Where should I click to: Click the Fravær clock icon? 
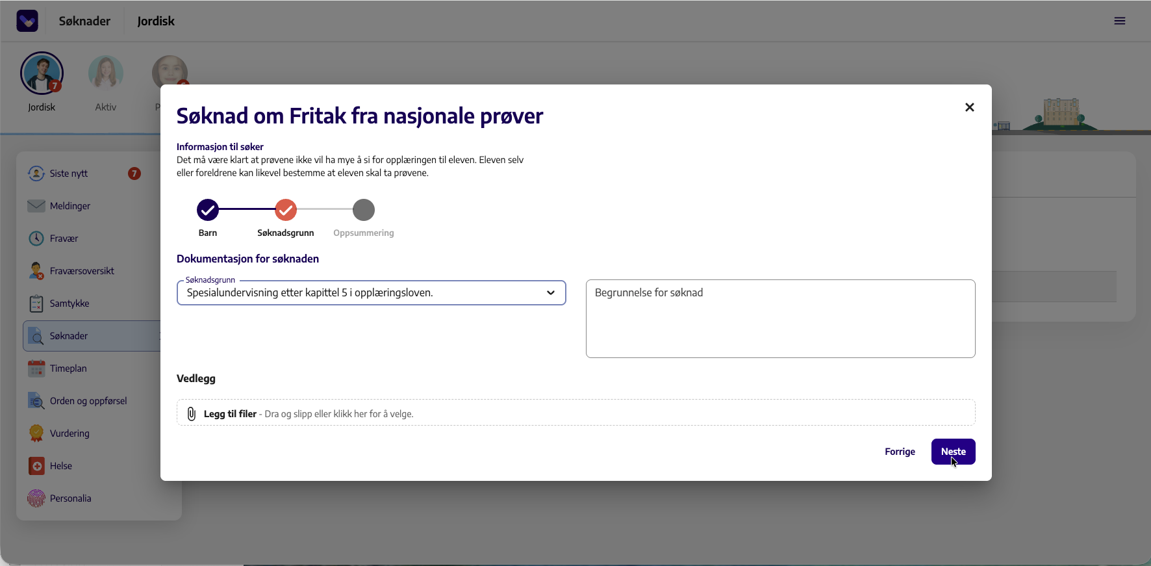tap(36, 238)
